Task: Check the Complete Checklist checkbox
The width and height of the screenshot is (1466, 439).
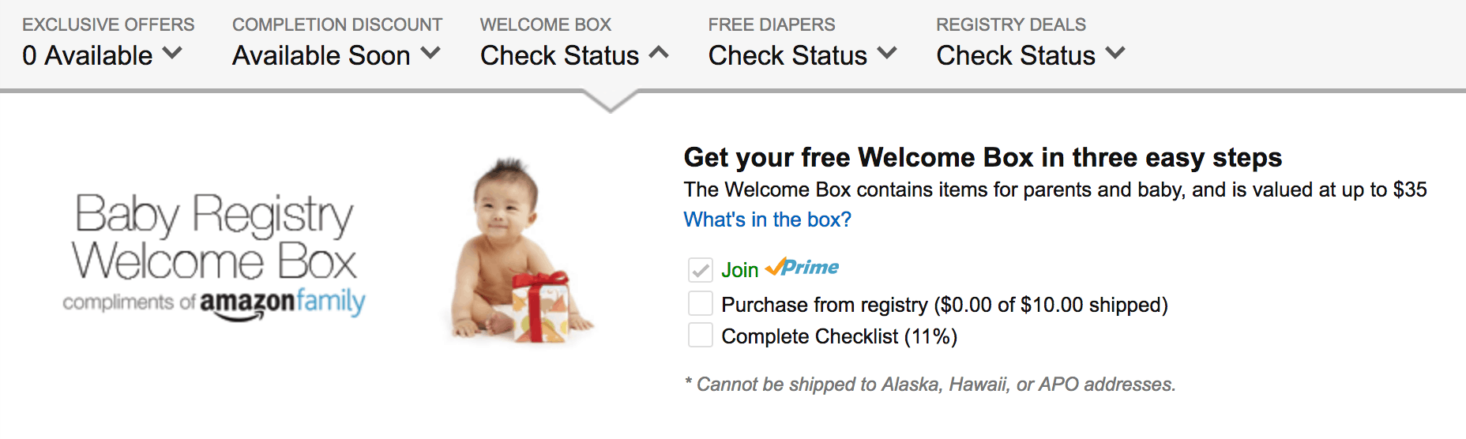Action: point(701,336)
